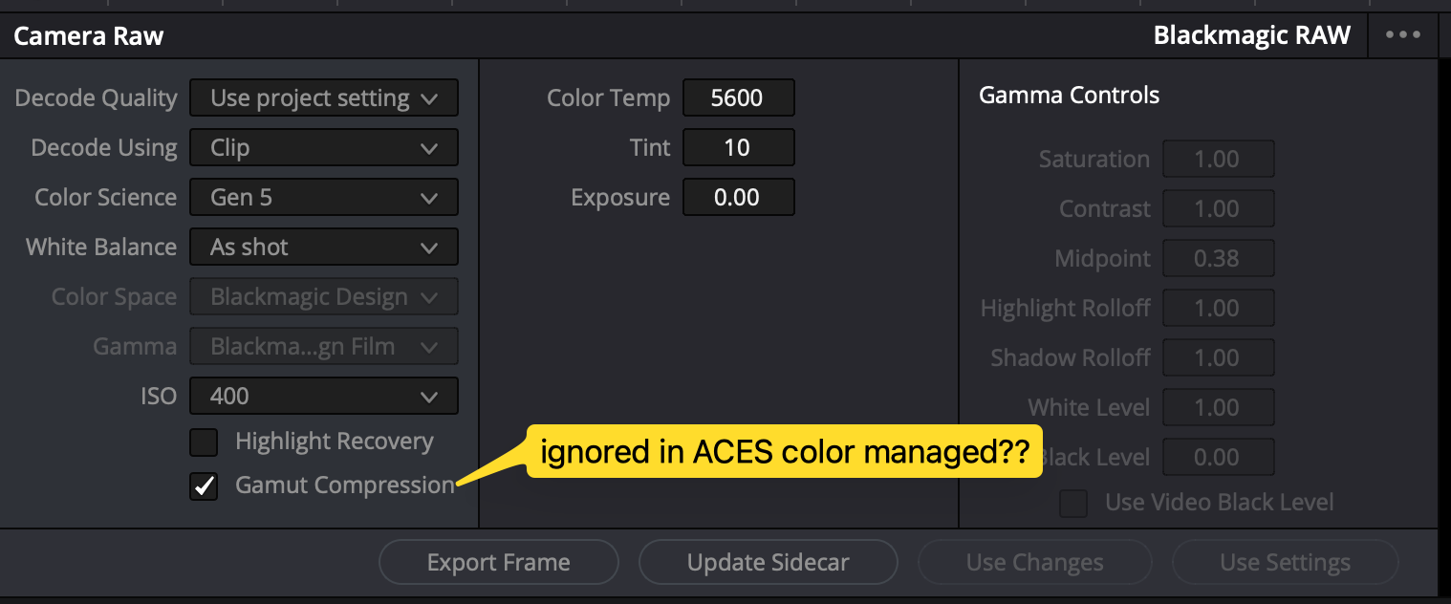This screenshot has height=604, width=1451.
Task: Click the Use Settings button
Action: [x=1285, y=563]
